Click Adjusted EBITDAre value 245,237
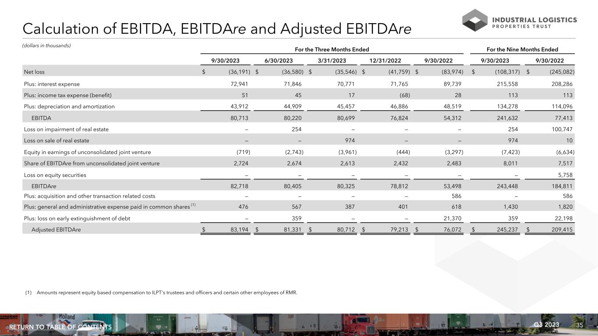 [508, 229]
